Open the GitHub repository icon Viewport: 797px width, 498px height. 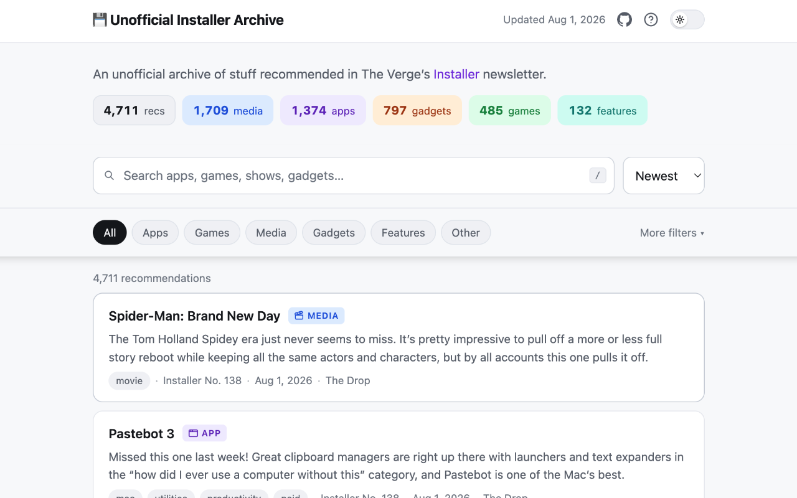click(x=625, y=20)
